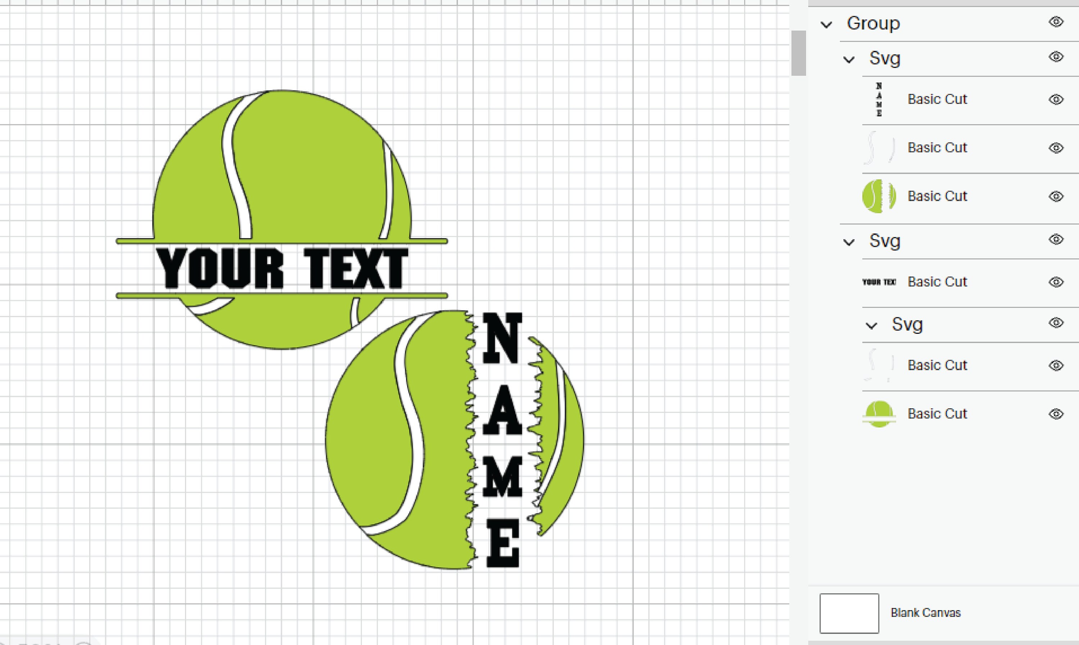Image resolution: width=1079 pixels, height=645 pixels.
Task: Select the Group label text
Action: click(x=874, y=24)
